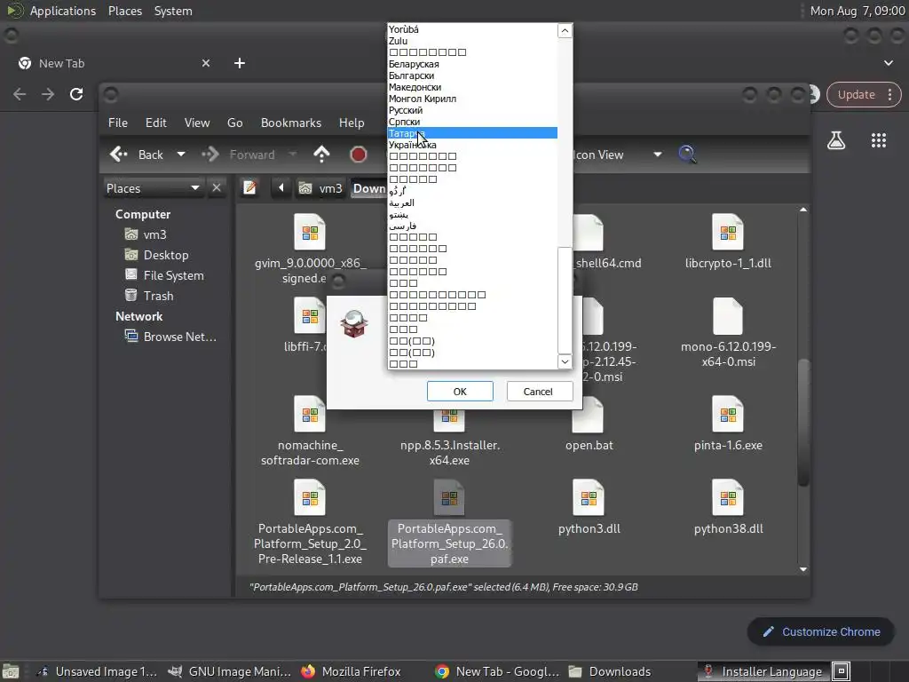This screenshot has width=909, height=682.
Task: Click the red Stop loading icon
Action: click(359, 155)
